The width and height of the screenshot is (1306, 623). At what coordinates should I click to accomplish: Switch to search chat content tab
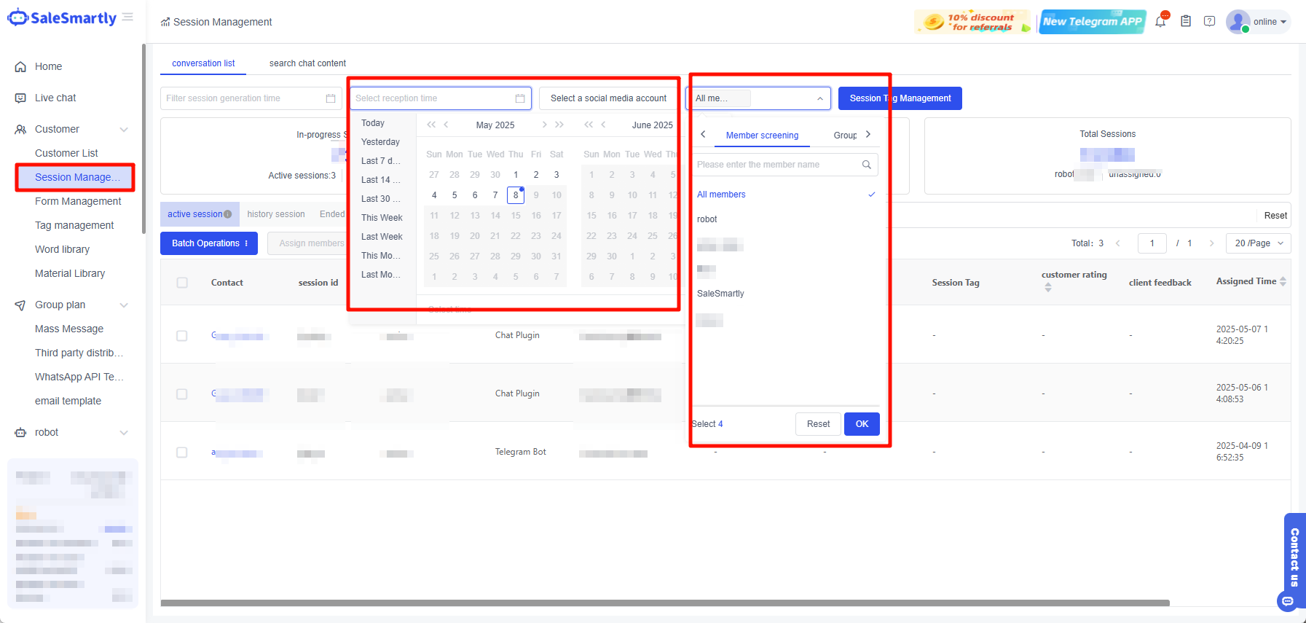(x=307, y=63)
